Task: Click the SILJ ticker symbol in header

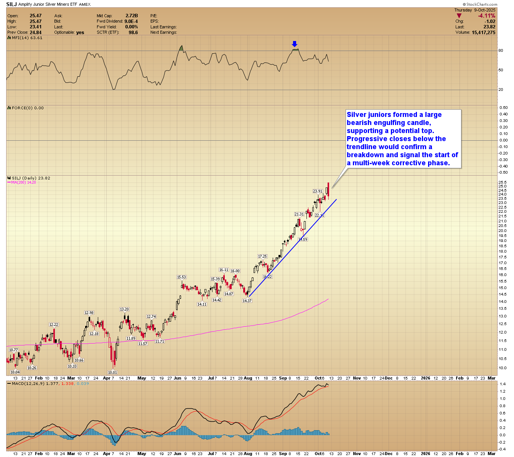Action: pyautogui.click(x=12, y=4)
